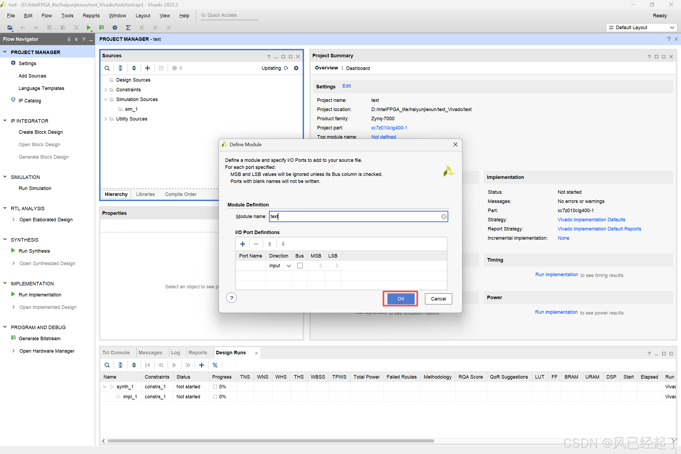Move port up in I/O definitions
Screen dimensions: 681x454
tap(270, 244)
